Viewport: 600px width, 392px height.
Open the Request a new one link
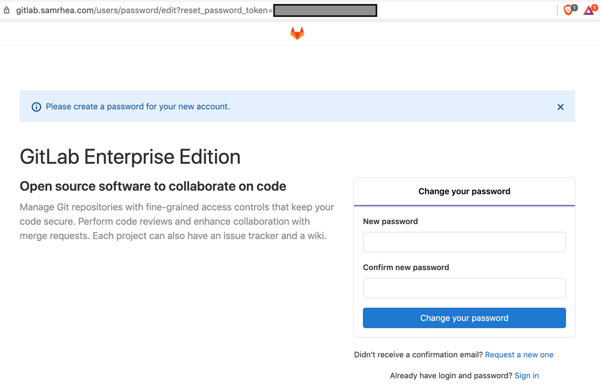pyautogui.click(x=519, y=354)
